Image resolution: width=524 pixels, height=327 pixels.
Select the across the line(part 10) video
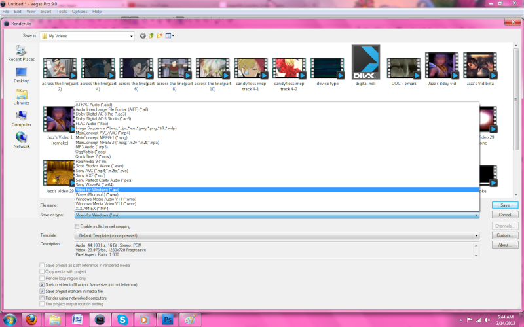coord(212,74)
